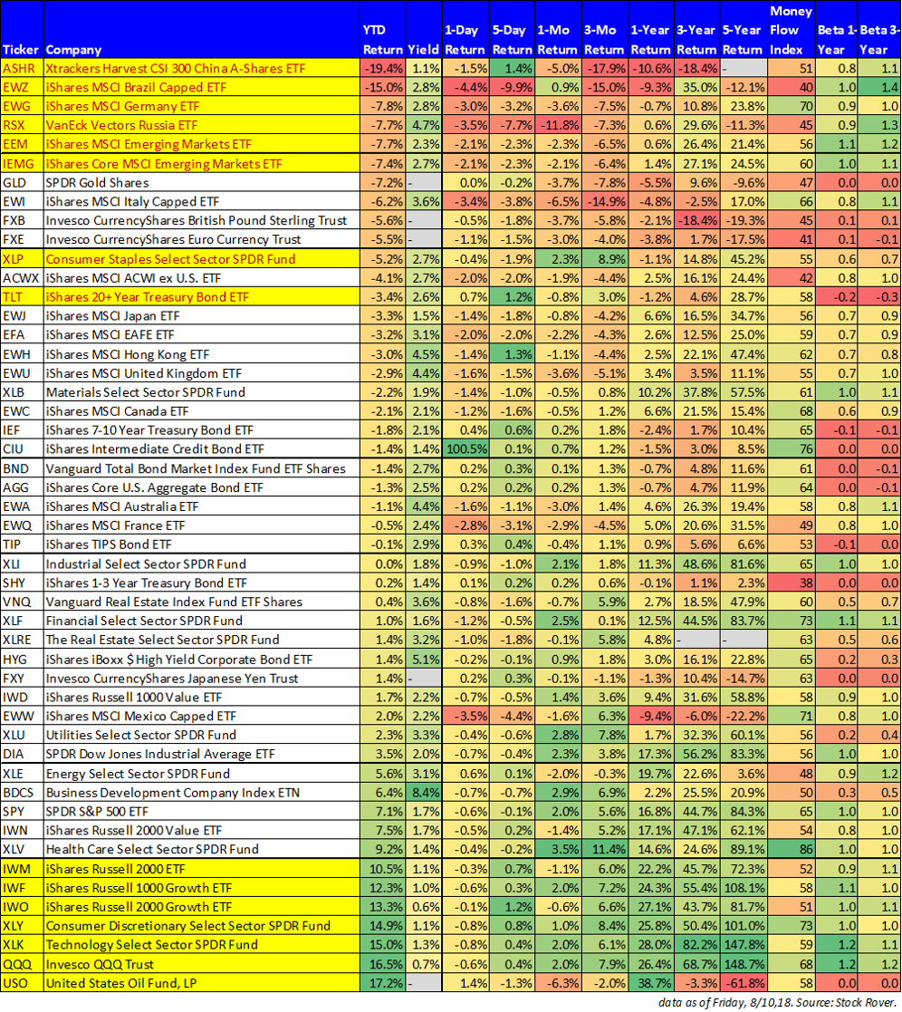Screen dimensions: 902x1012
Task: Click Consumer Discretionary Select Sector SPDR Fund
Action: pos(187,926)
